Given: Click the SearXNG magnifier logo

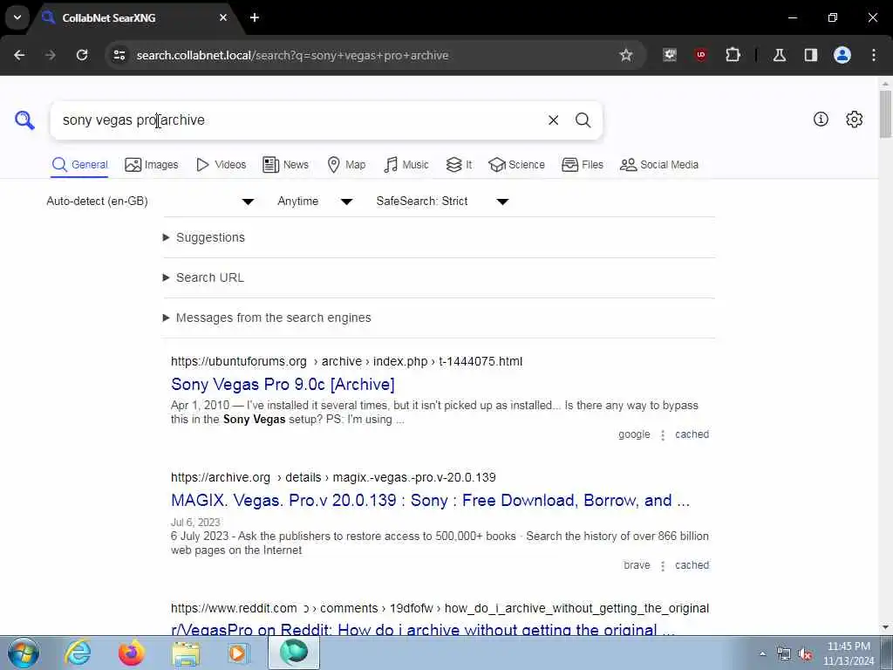Looking at the screenshot, I should tap(24, 120).
